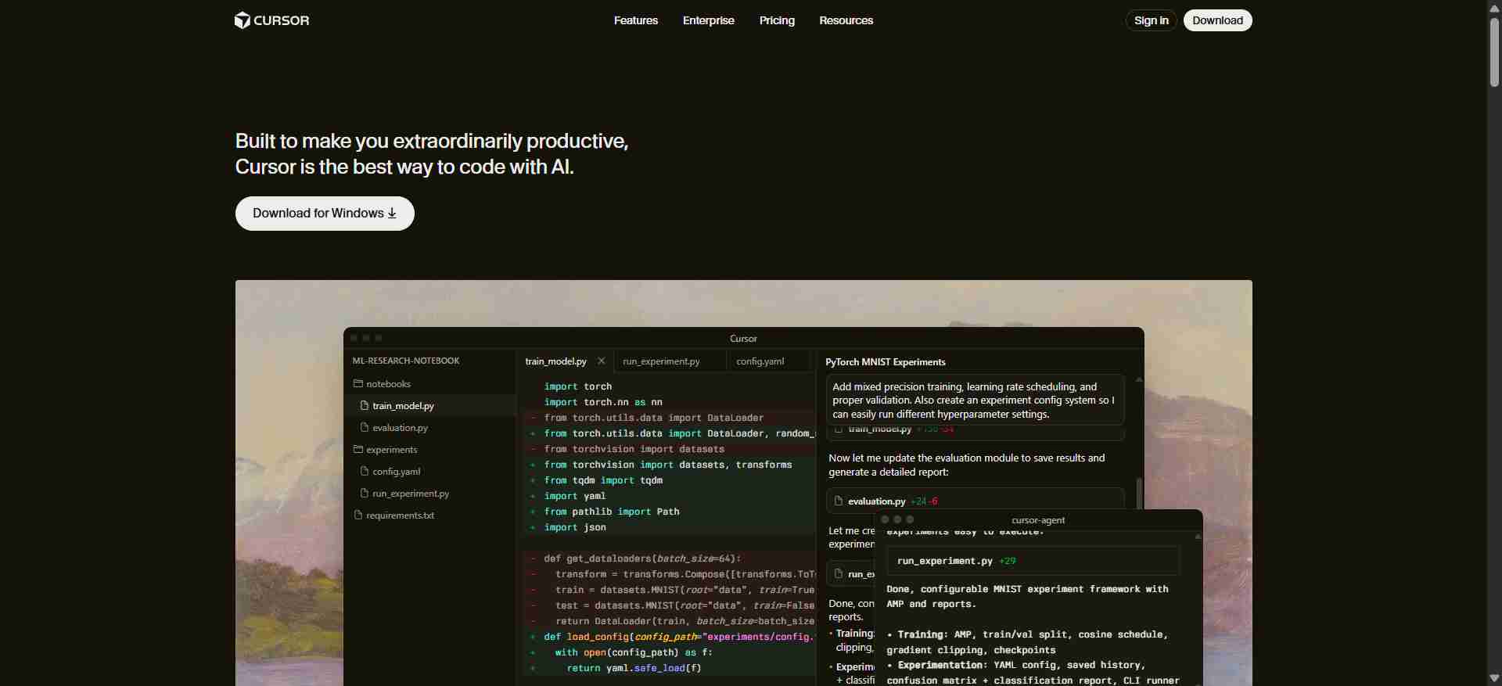The image size is (1502, 686).
Task: Click the page vertical scrollbar thumb
Action: tap(1494, 51)
